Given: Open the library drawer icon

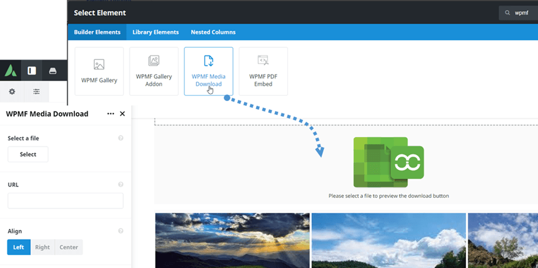Looking at the screenshot, I should 53,71.
